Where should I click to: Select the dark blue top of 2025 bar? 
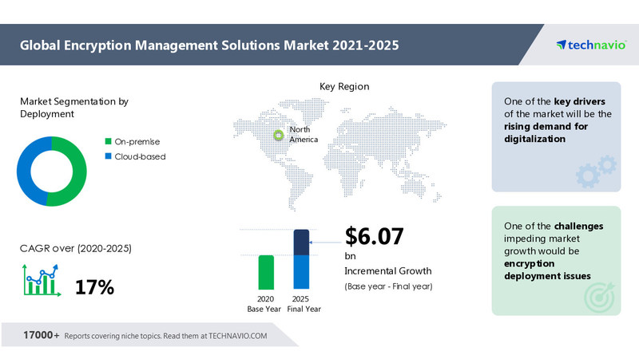click(301, 243)
